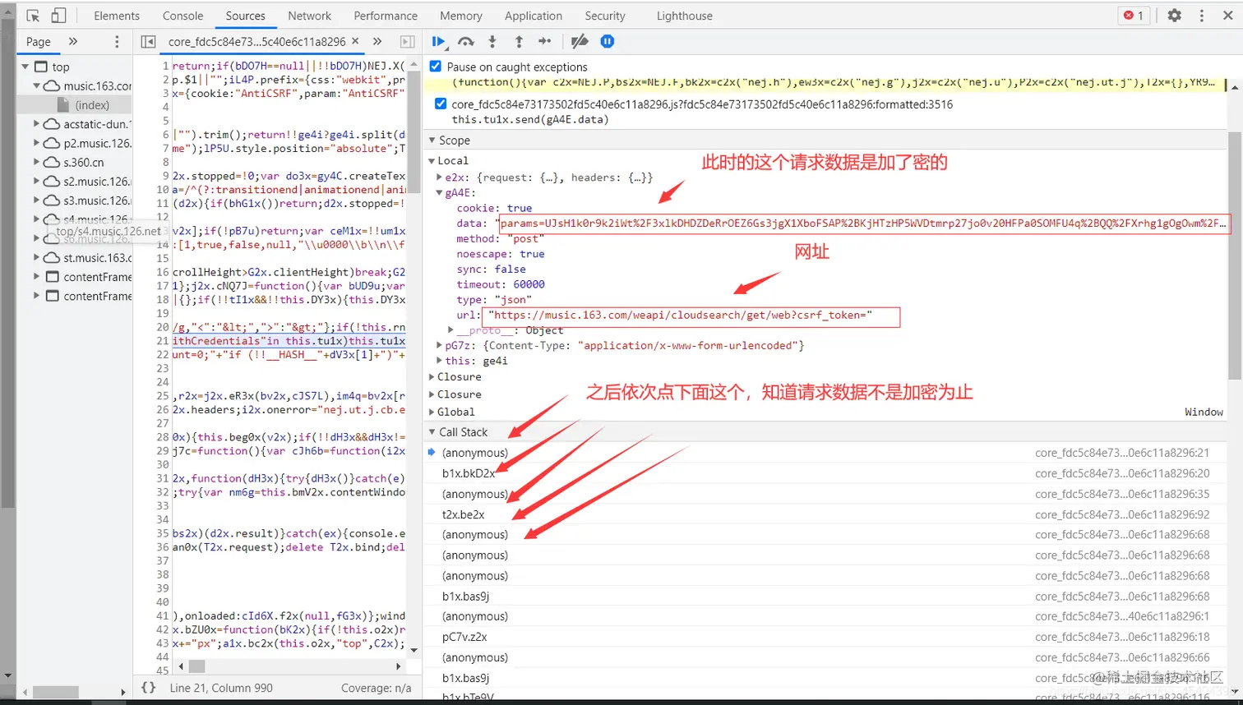Viewport: 1243px width, 705px height.
Task: Select the Page navigator tab
Action: tap(39, 41)
